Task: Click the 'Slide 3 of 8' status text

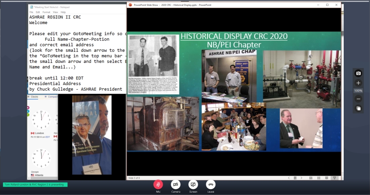Action: [x=134, y=178]
